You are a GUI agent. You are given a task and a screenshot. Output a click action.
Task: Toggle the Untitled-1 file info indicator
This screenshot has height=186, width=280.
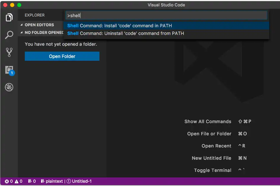(x=79, y=181)
